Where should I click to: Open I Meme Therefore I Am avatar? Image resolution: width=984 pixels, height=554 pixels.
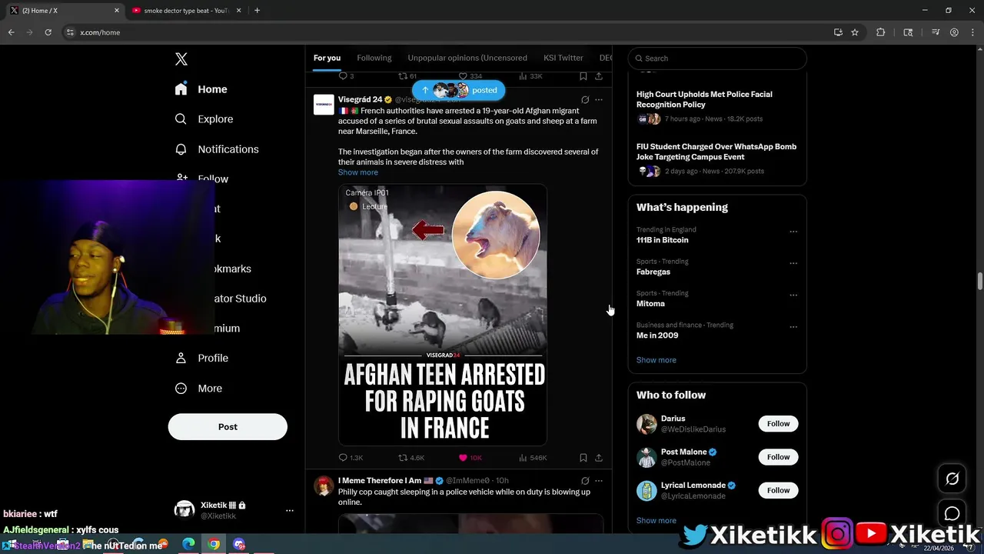click(324, 486)
